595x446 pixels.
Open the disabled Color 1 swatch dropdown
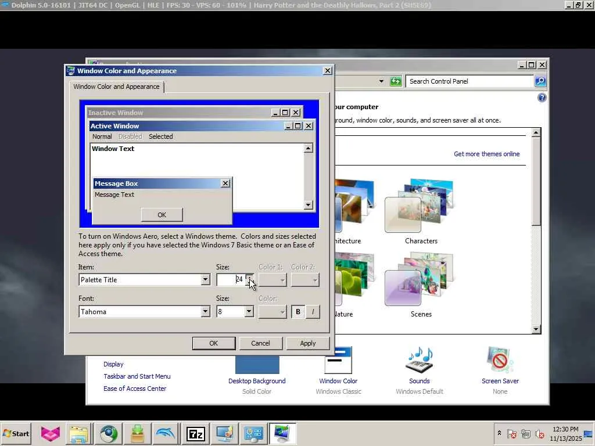pos(273,280)
